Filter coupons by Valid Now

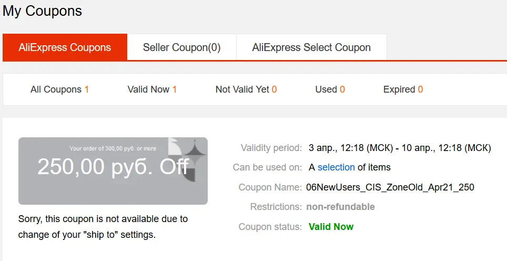pyautogui.click(x=152, y=89)
